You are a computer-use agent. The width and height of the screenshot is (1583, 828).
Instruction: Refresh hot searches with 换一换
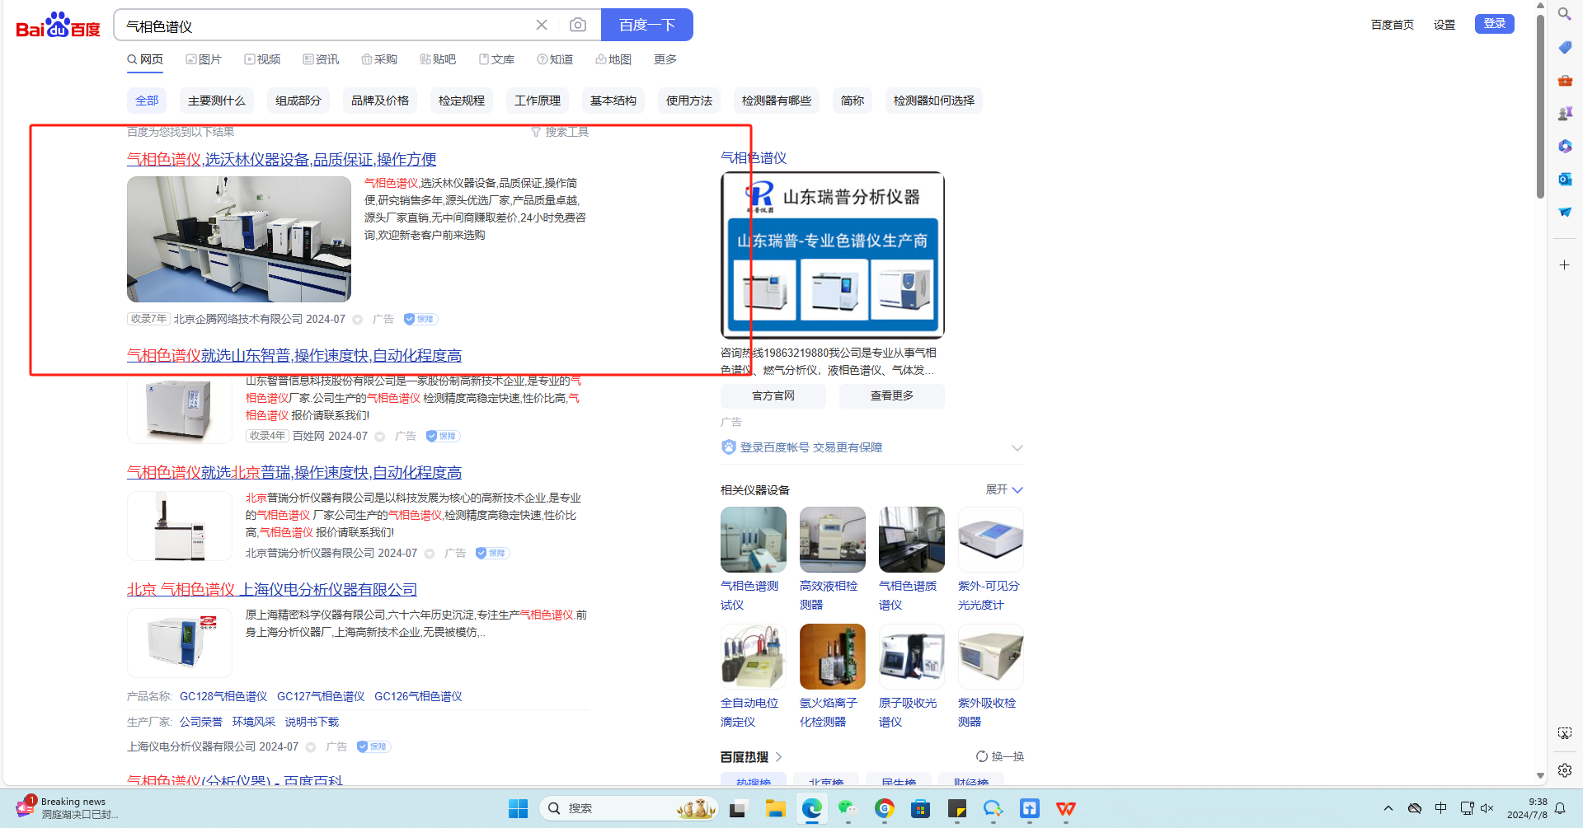(x=1000, y=756)
